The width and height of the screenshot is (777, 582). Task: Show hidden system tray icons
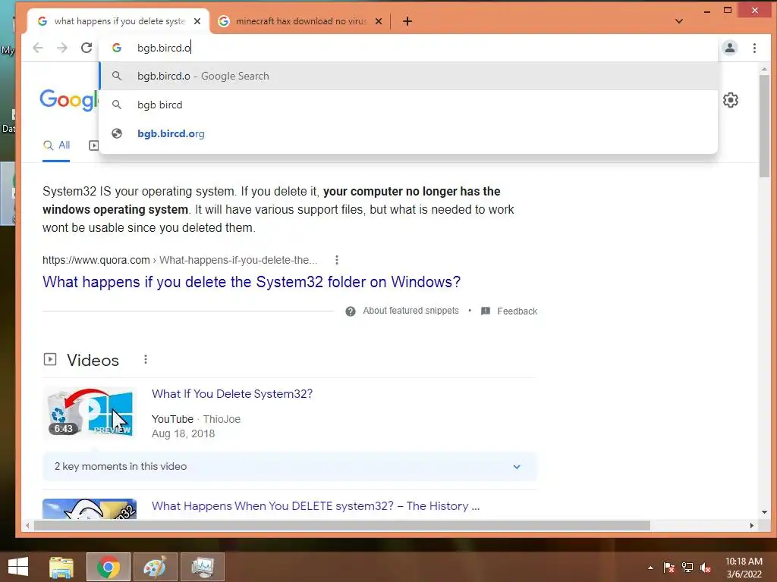tap(650, 568)
